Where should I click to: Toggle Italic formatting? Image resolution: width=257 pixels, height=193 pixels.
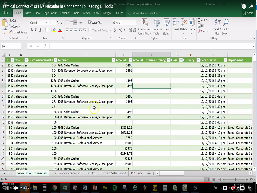(x=36, y=30)
